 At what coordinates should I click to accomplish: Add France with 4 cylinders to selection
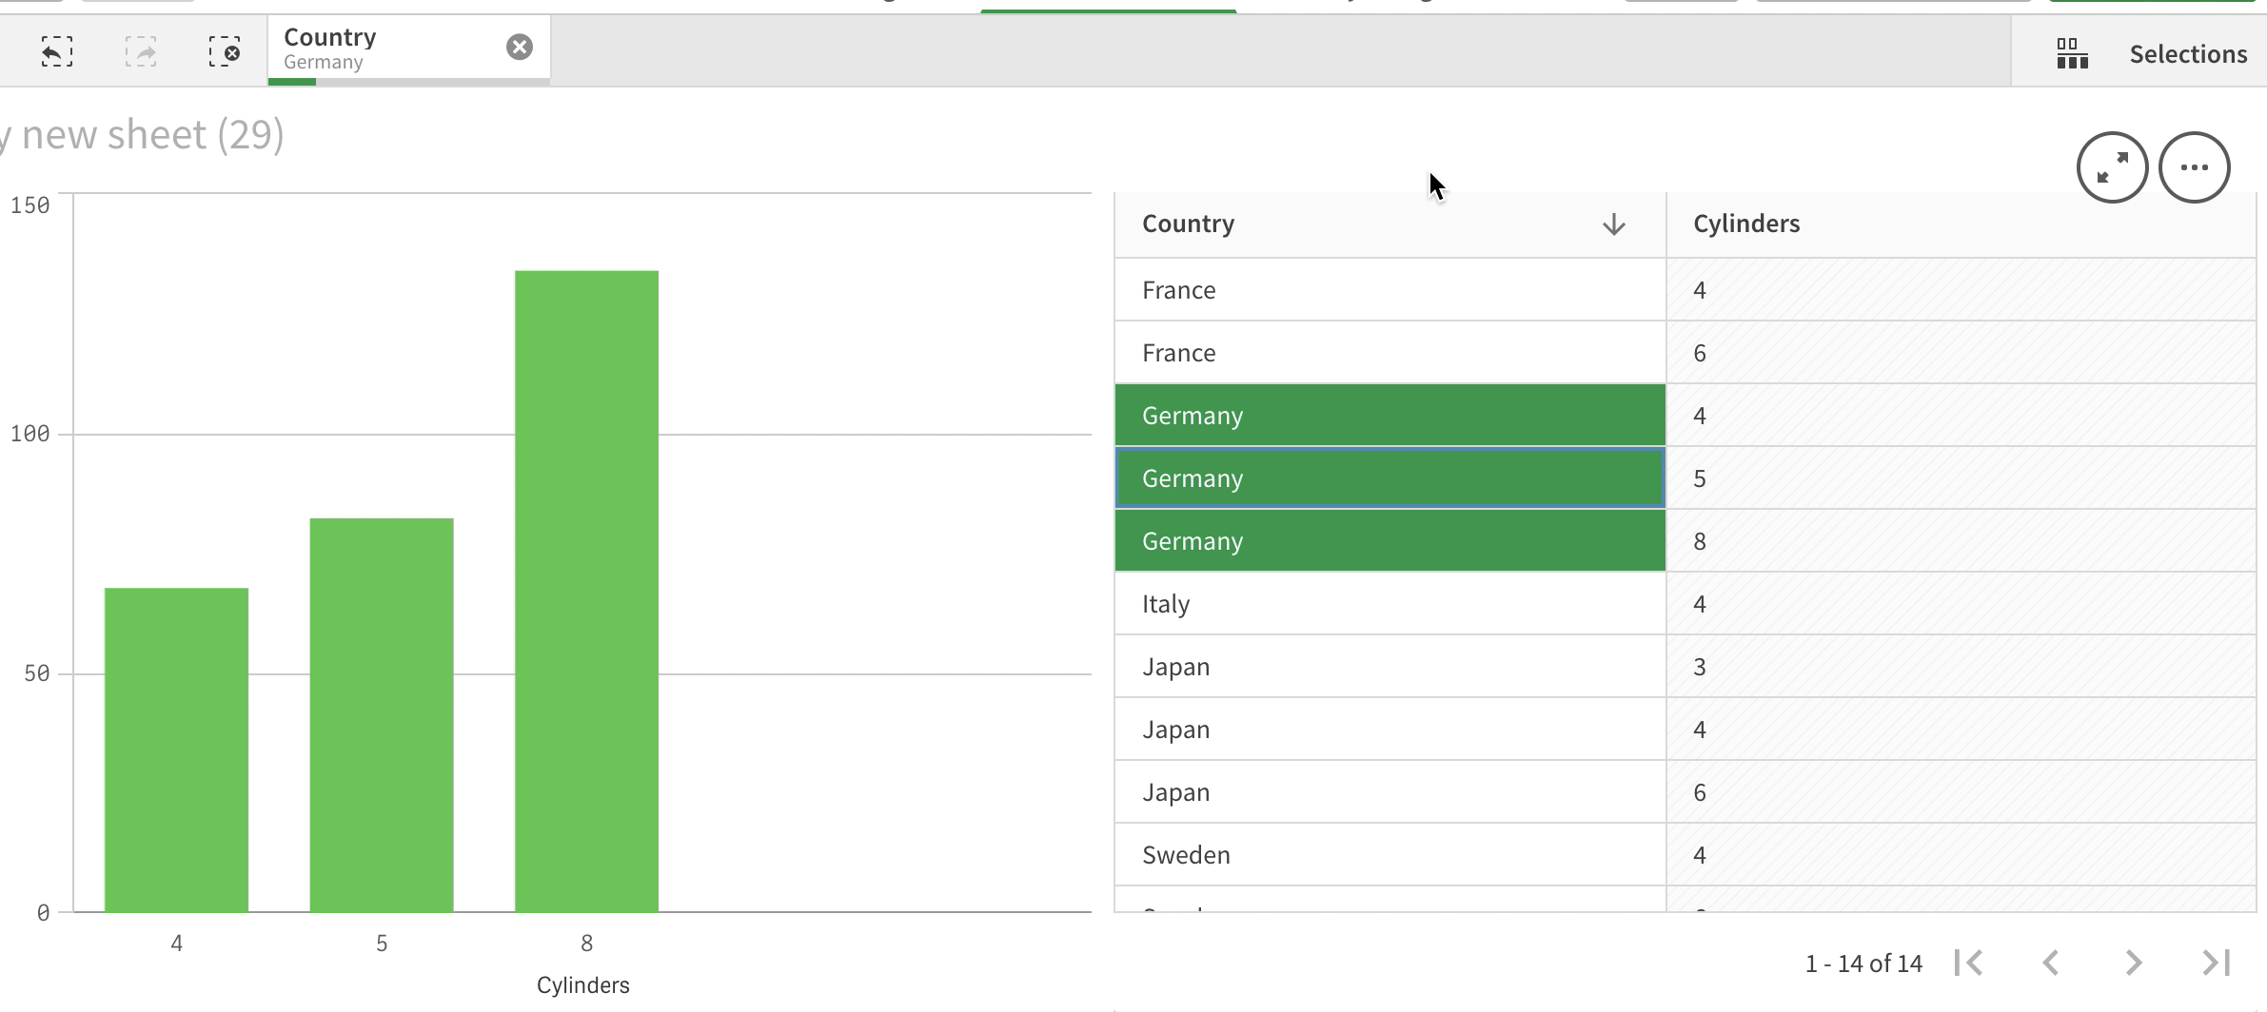(1388, 290)
